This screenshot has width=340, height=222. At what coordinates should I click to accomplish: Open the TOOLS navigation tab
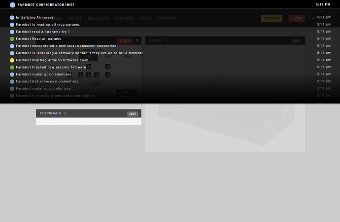(x=145, y=19)
